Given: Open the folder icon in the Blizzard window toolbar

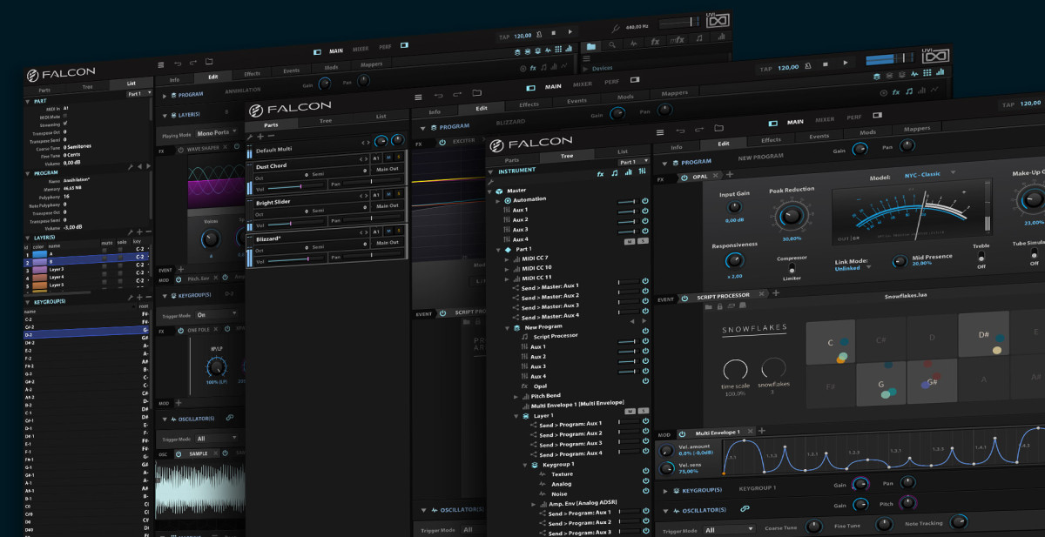Looking at the screenshot, I should click(475, 94).
